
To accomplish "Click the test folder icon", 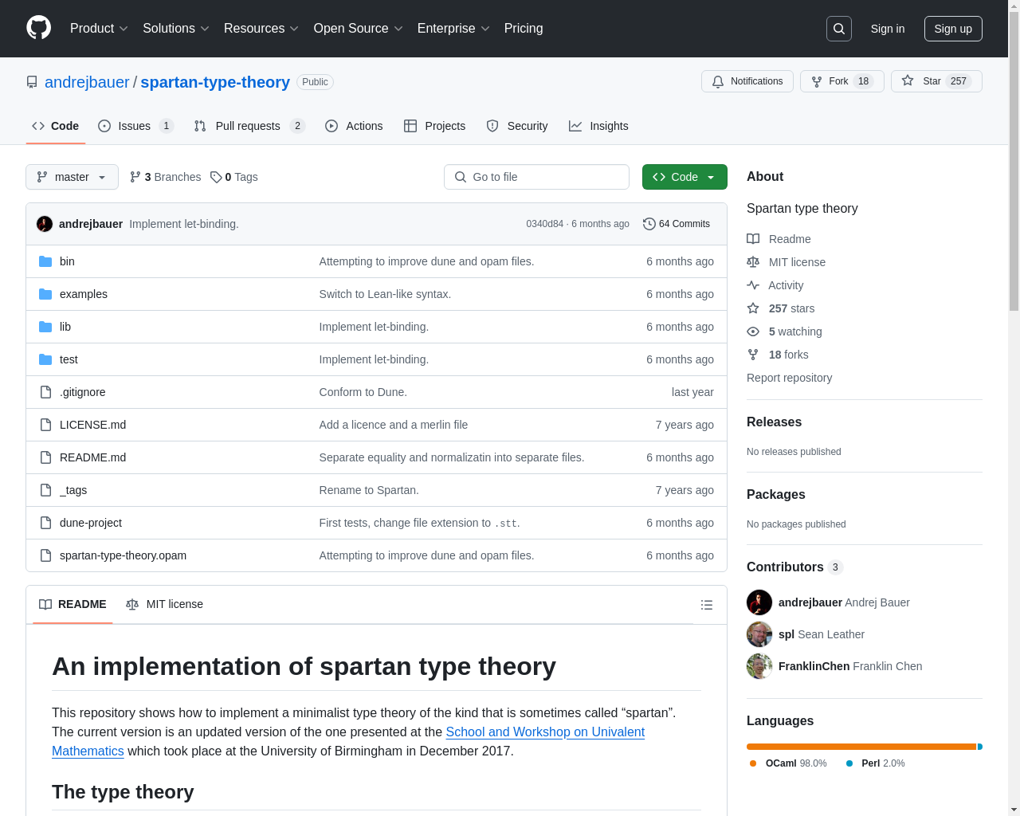I will [45, 359].
